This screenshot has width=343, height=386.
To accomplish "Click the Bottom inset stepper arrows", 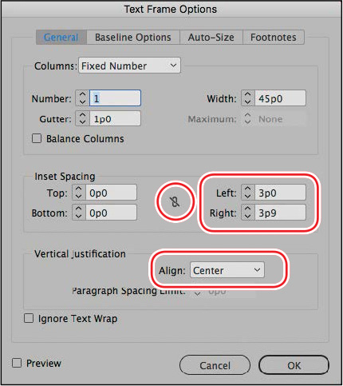I will [79, 213].
